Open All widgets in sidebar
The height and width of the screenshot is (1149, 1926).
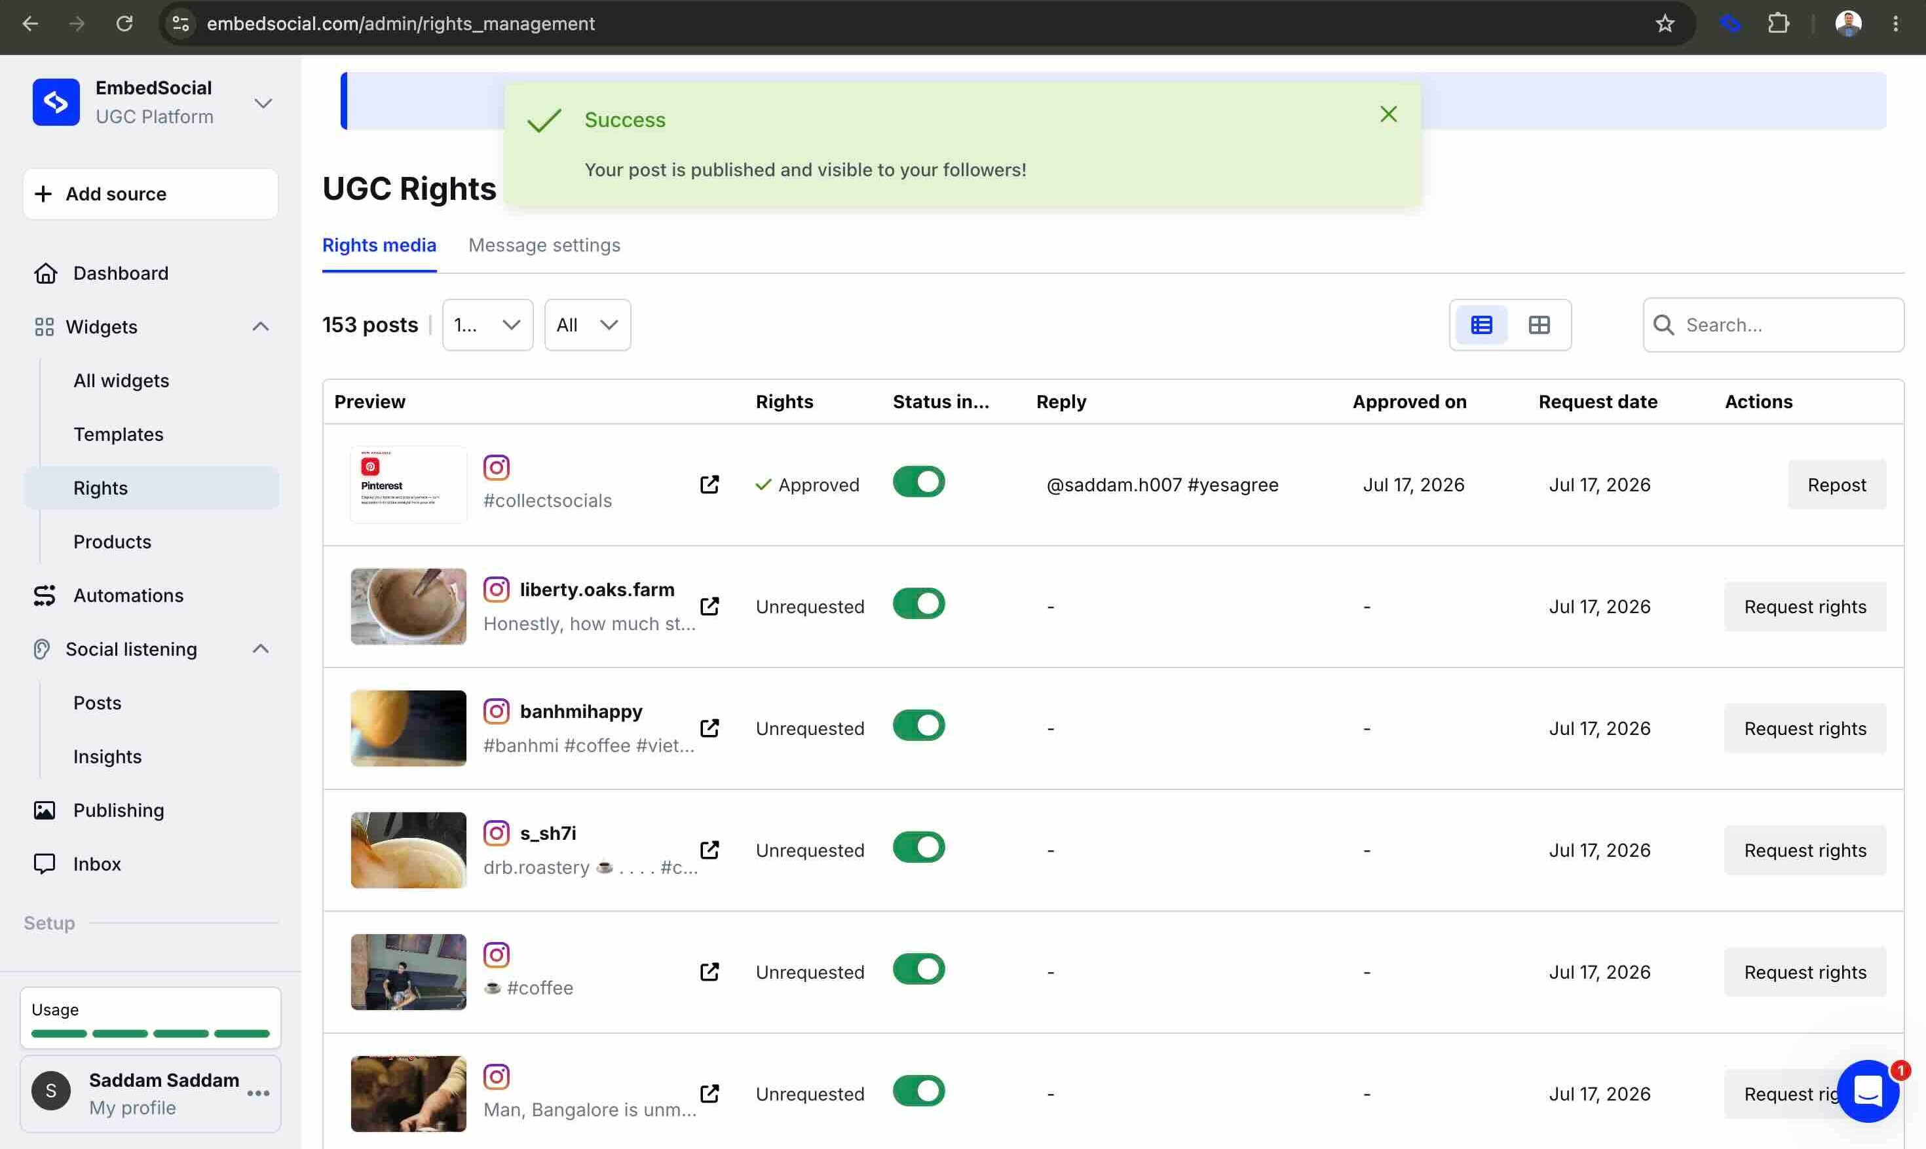tap(121, 380)
